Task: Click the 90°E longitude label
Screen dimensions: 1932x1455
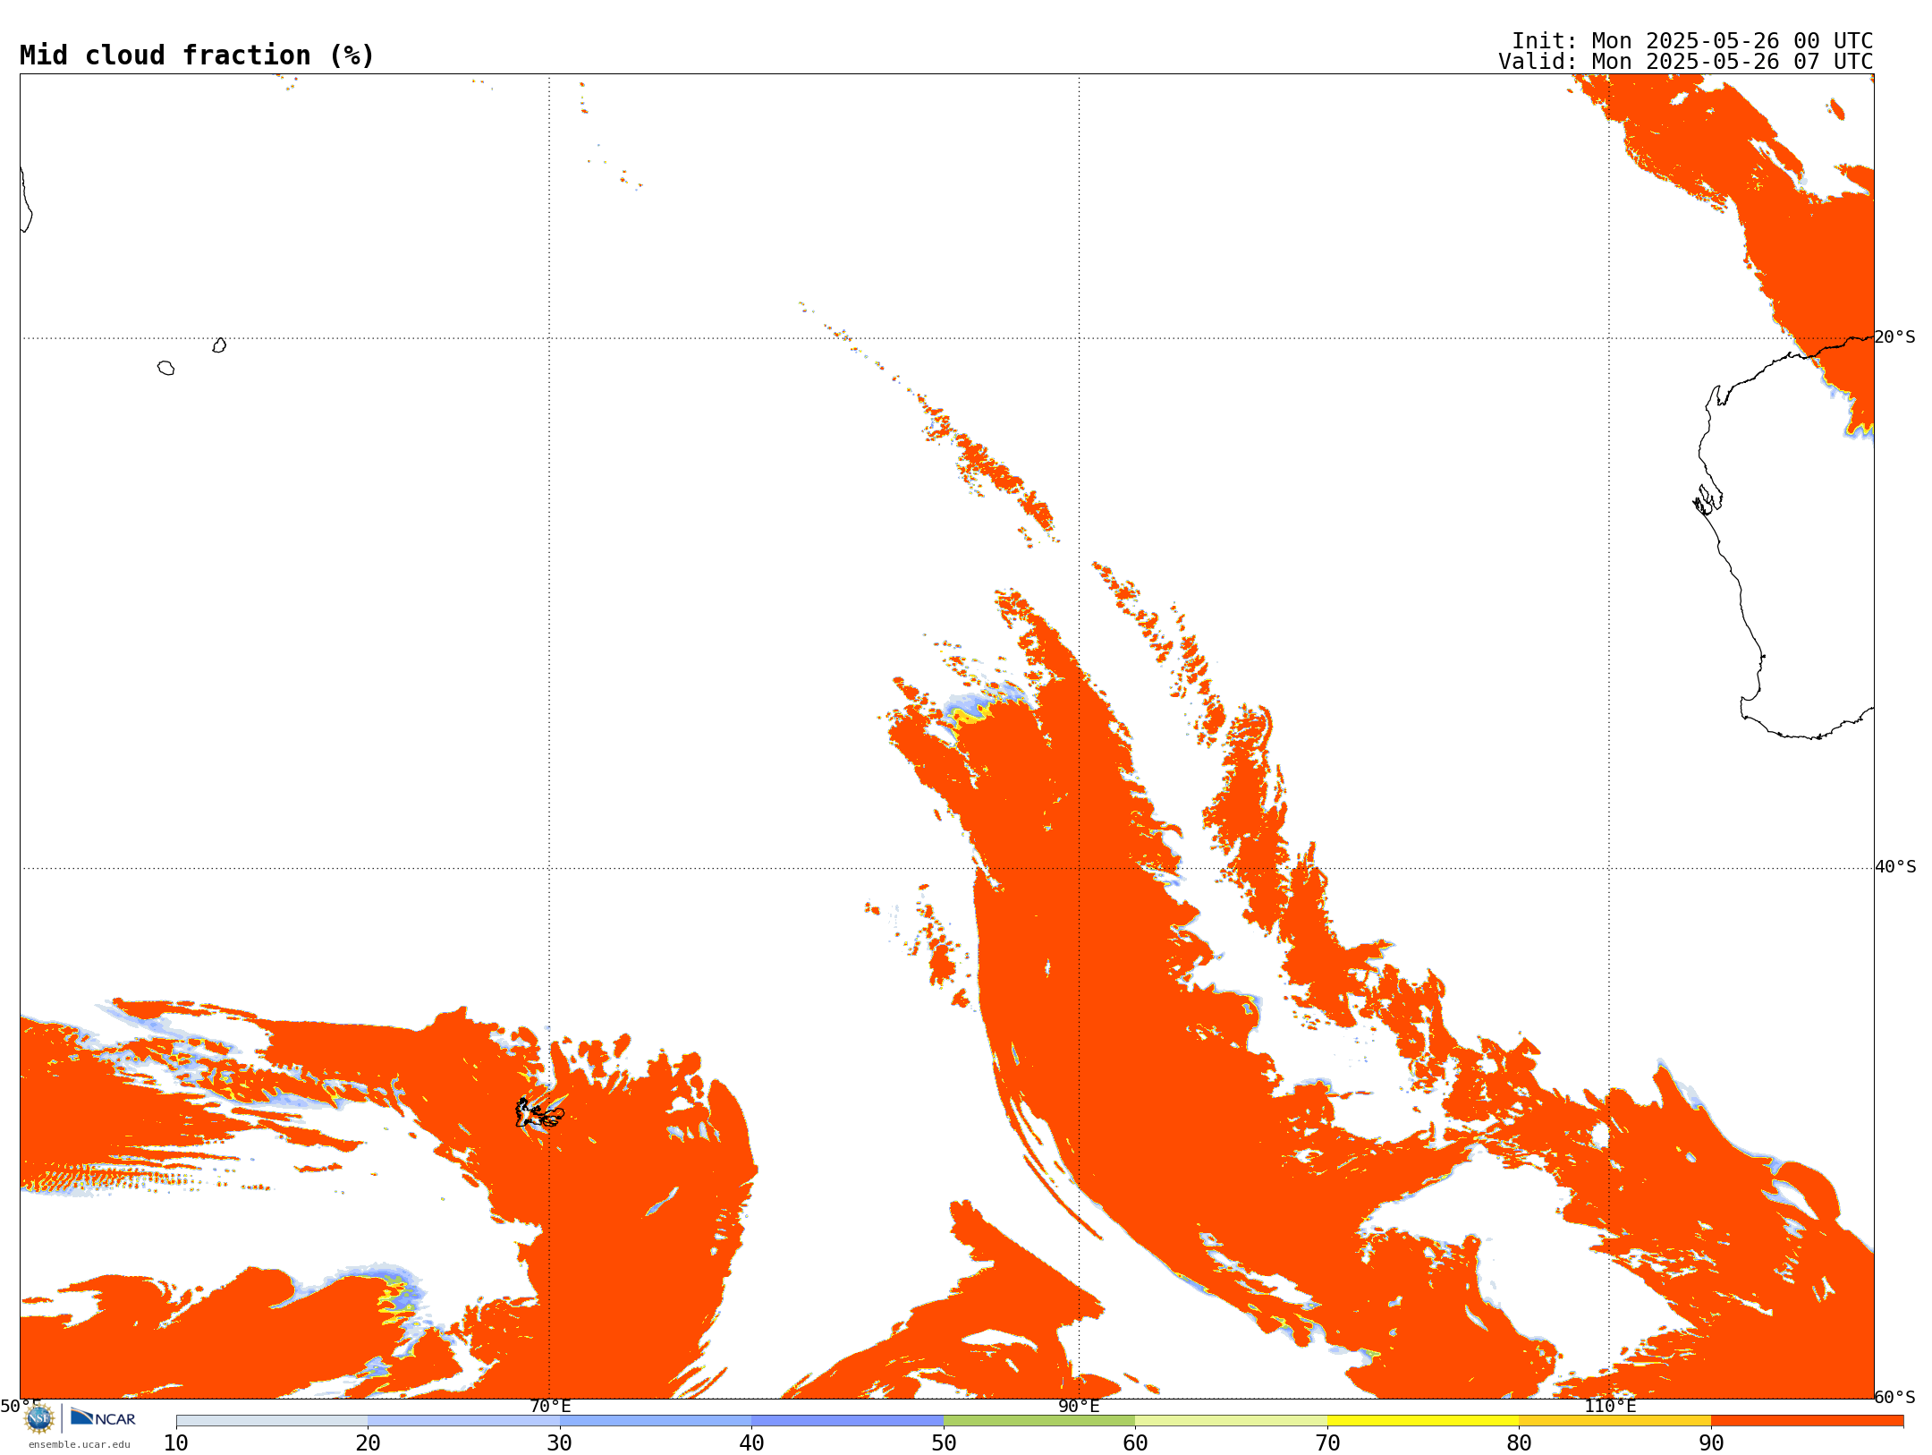Action: pos(1079,1406)
